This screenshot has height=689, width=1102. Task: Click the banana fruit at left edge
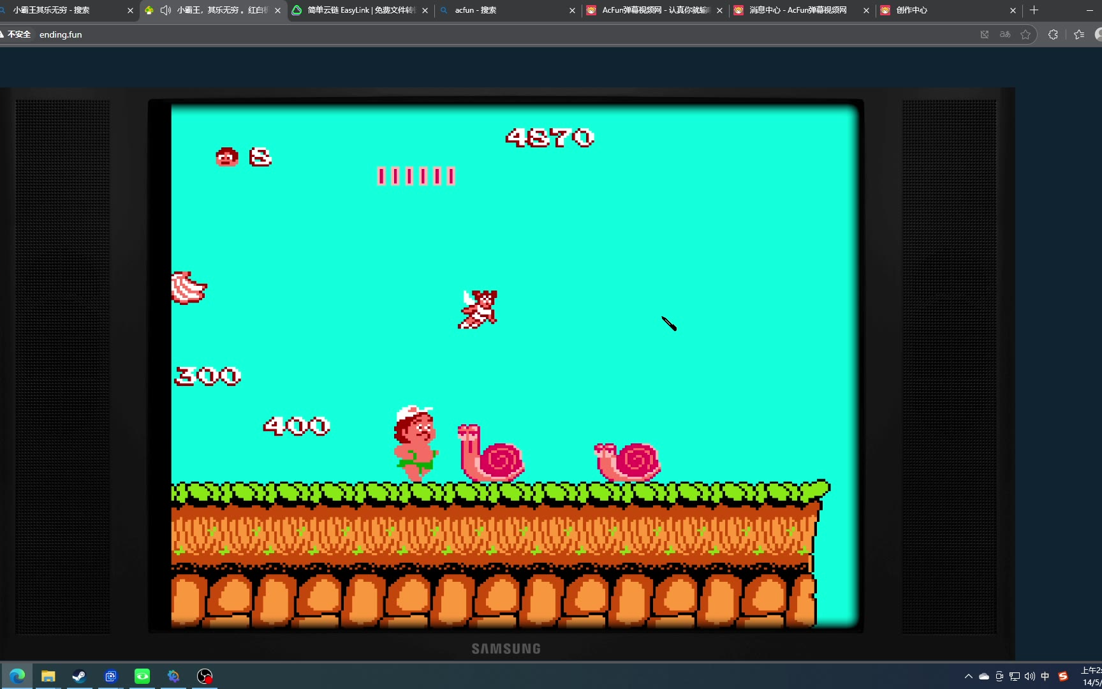189,288
